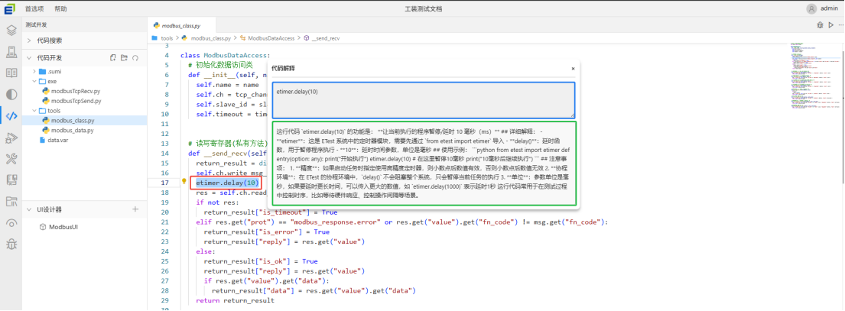The width and height of the screenshot is (845, 311).
Task: Open the half-circle contrast sidebar icon
Action: pyautogui.click(x=11, y=94)
